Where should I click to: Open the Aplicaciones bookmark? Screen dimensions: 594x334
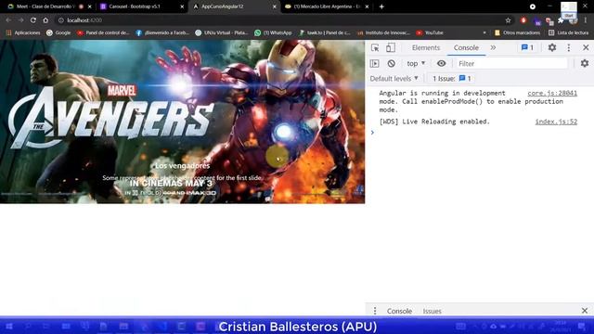click(23, 33)
